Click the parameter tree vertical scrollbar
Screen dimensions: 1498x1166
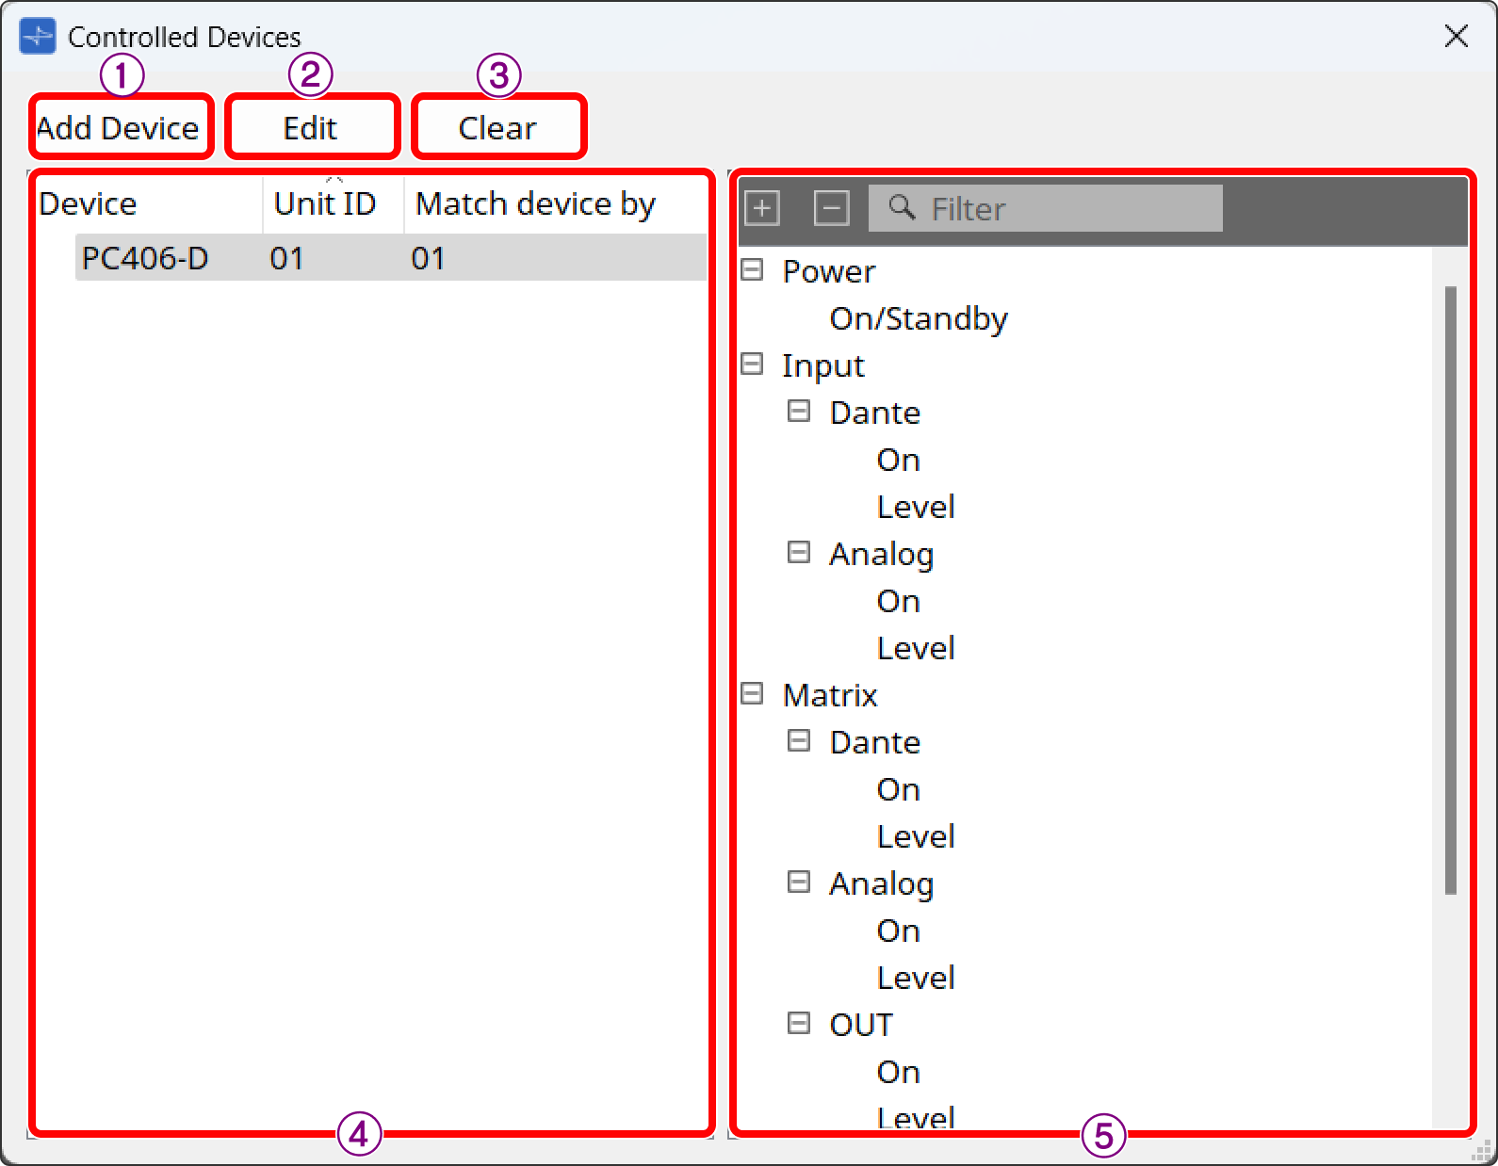[1450, 589]
